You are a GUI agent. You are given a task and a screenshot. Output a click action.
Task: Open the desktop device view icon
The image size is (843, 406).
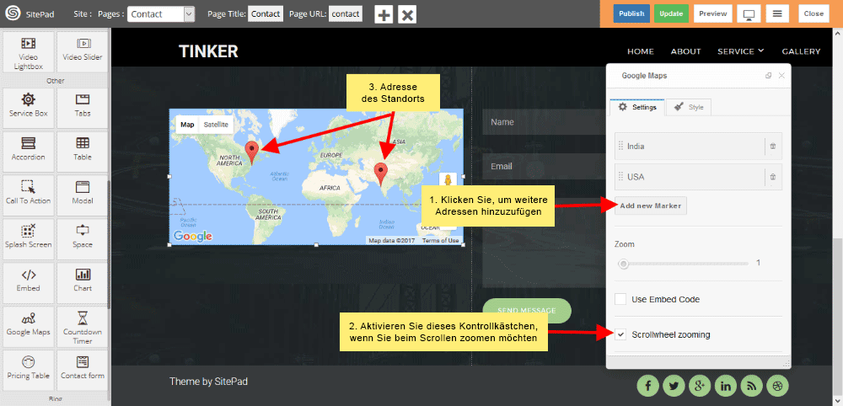pos(748,13)
